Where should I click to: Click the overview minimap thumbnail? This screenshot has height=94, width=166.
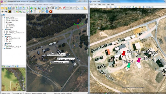pos(13,79)
